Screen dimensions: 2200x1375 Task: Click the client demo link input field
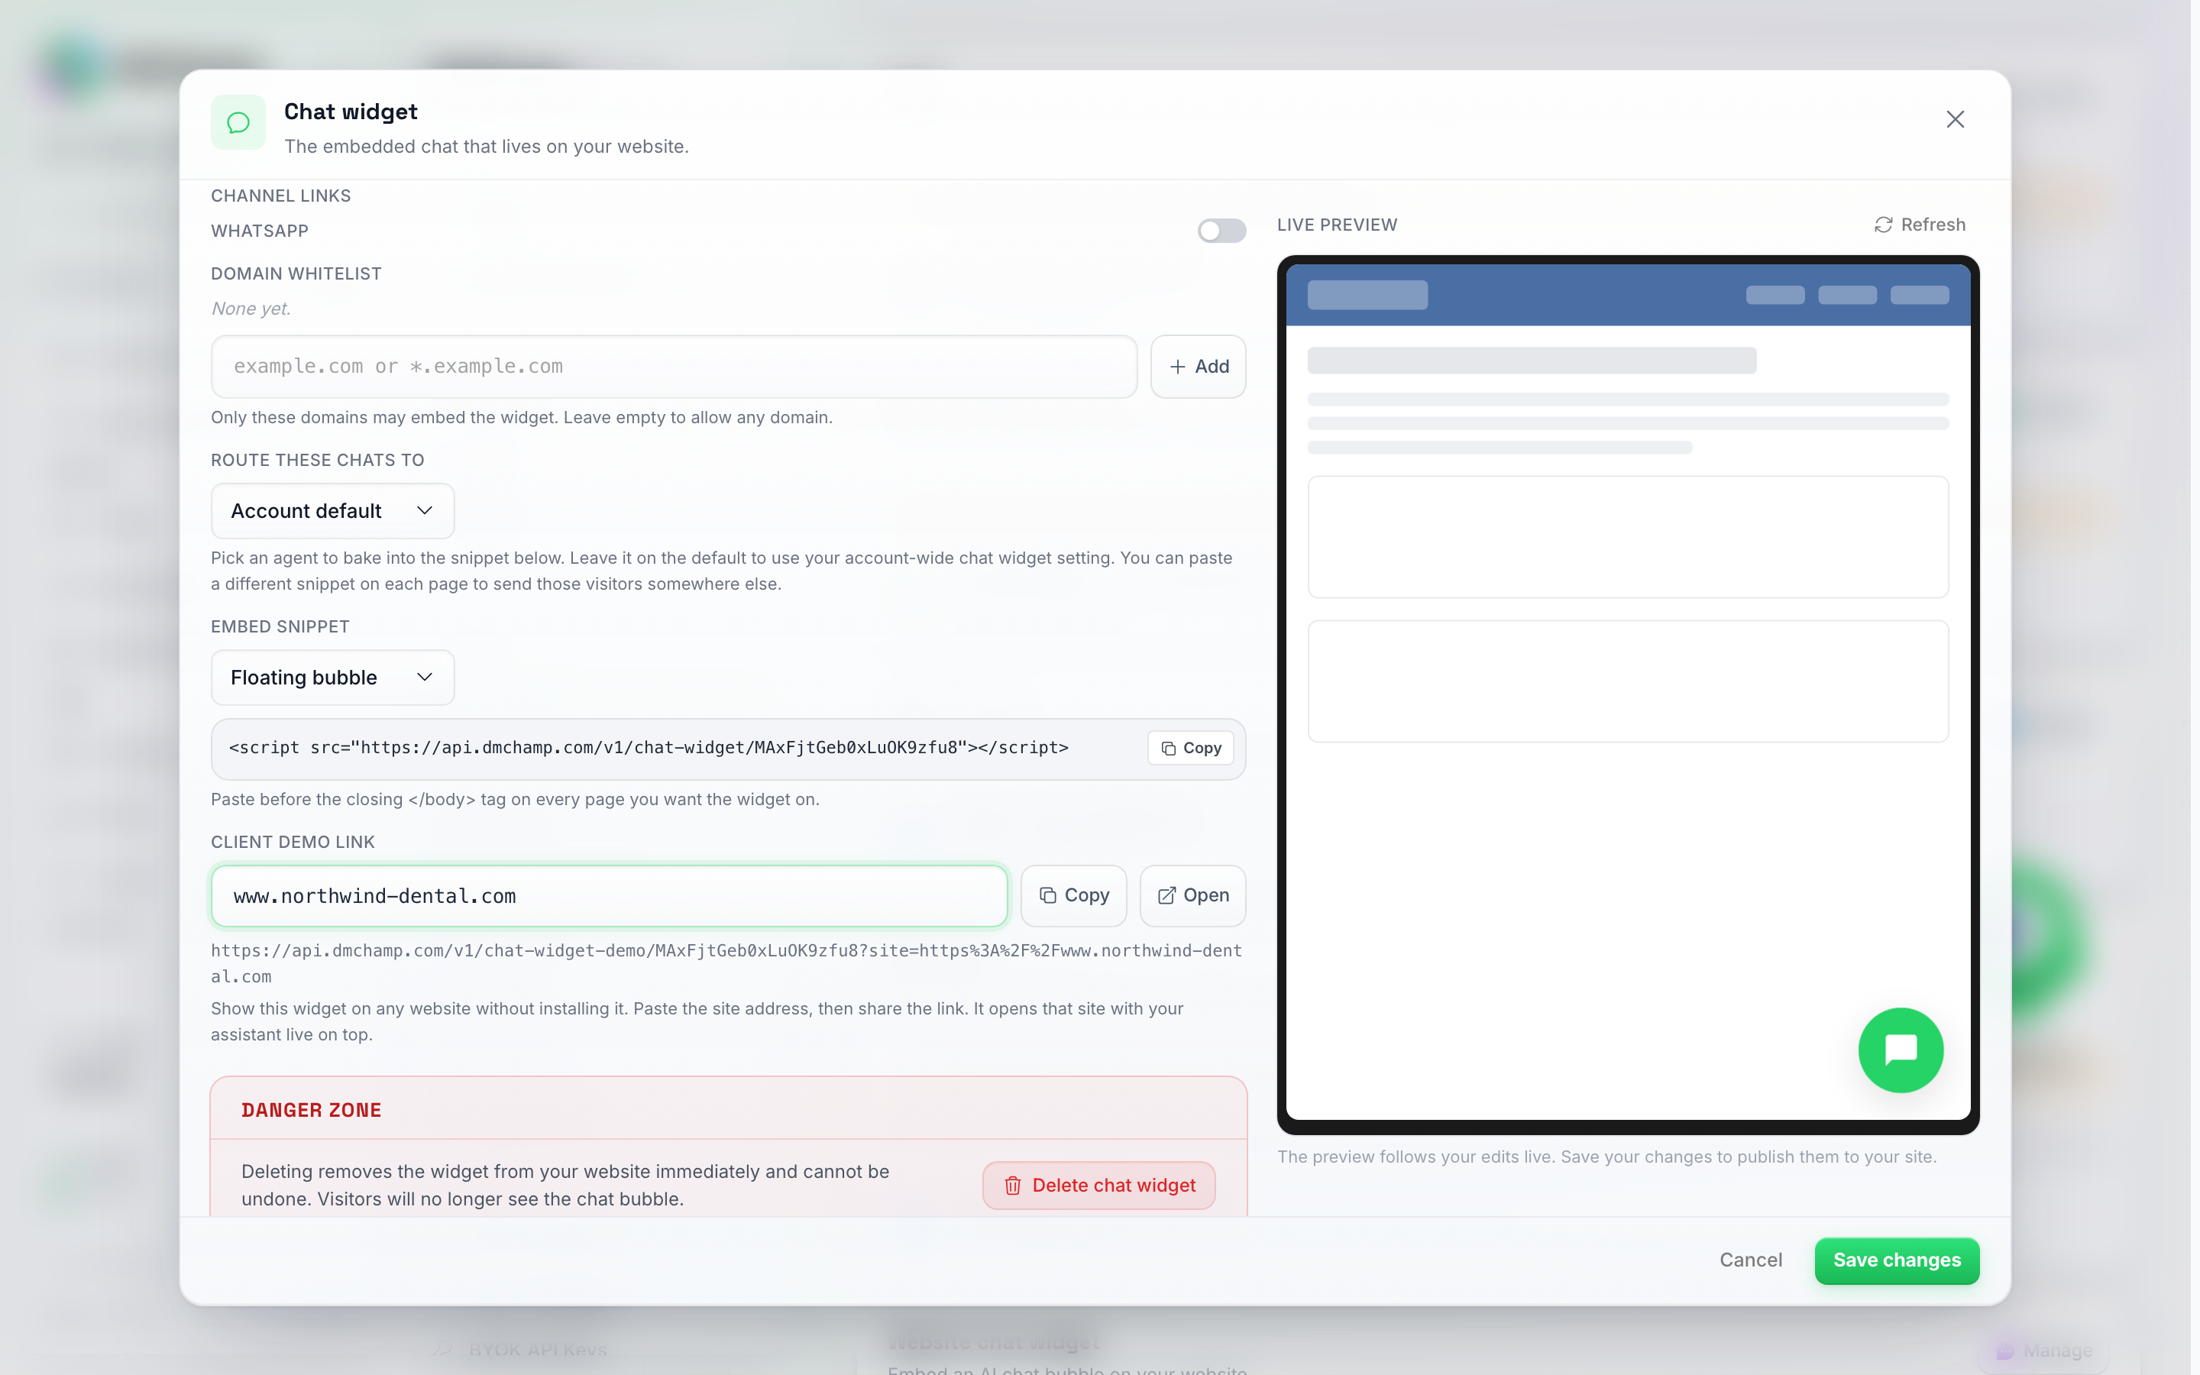(609, 896)
